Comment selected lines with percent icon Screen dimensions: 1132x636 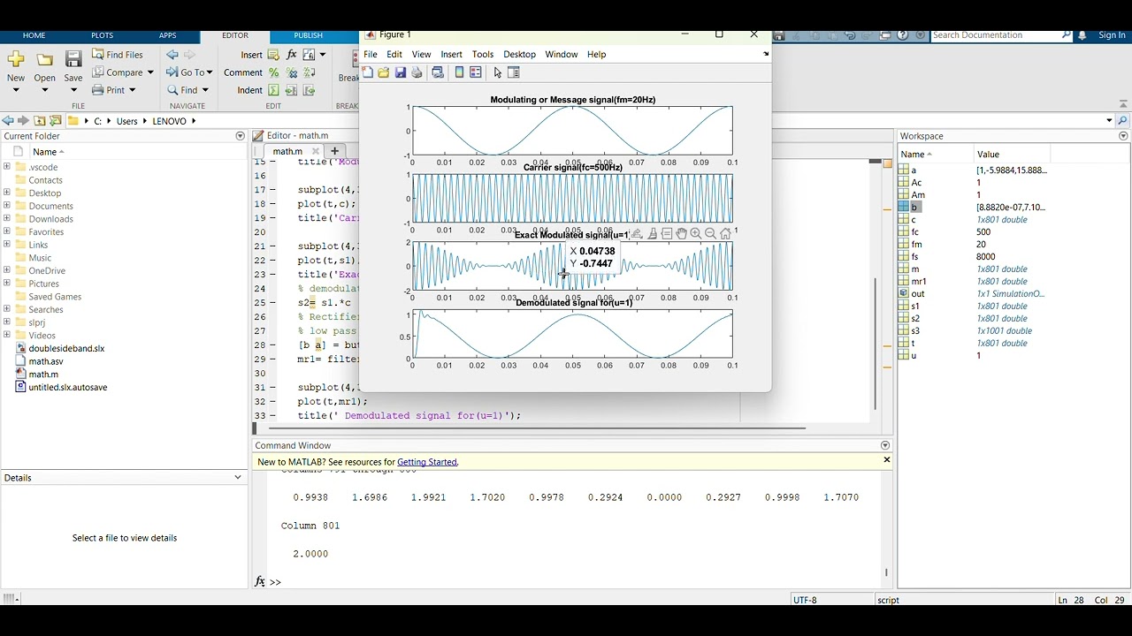tap(274, 72)
